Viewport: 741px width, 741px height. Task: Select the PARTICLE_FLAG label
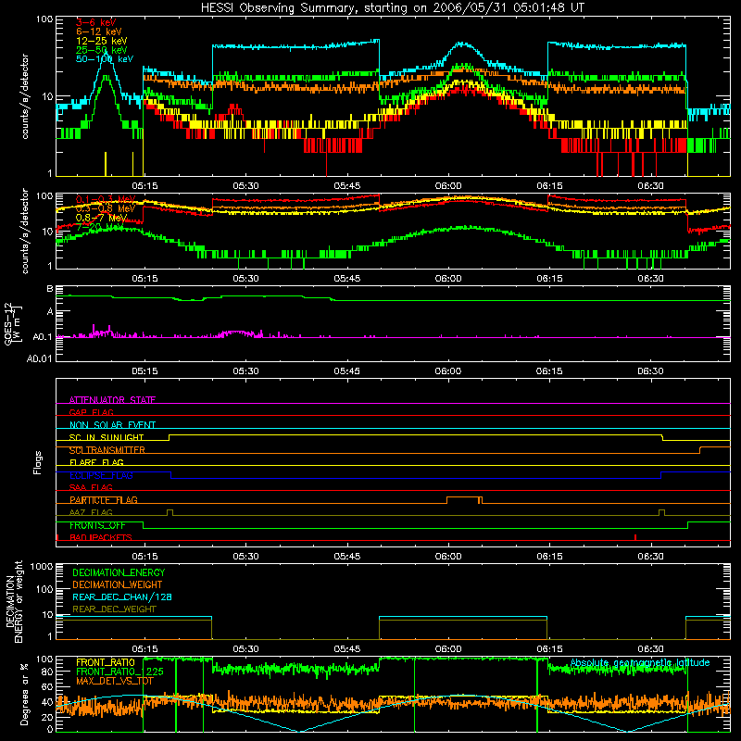point(104,500)
